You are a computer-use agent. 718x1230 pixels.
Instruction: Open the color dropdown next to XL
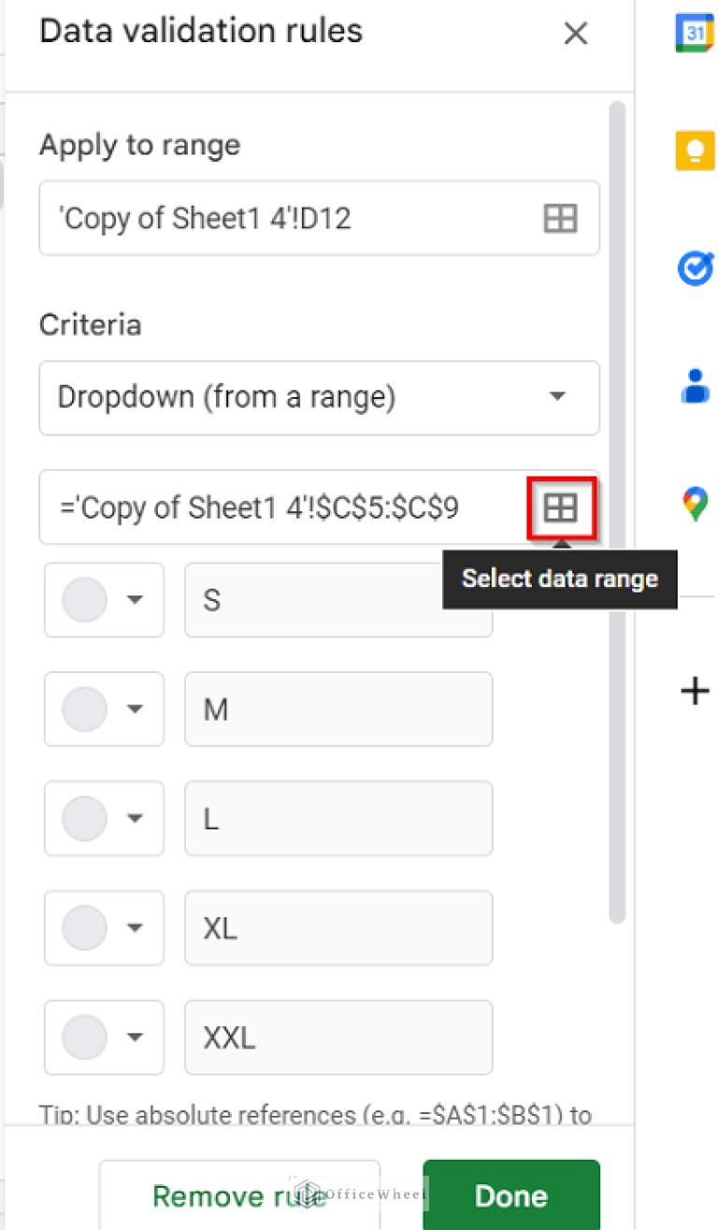pos(103,928)
